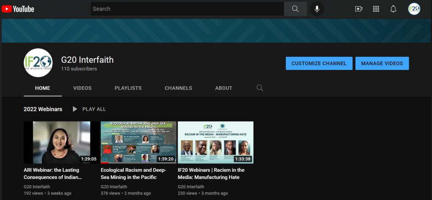This screenshot has width=432, height=200.
Task: Switch to the Channels tab
Action: 178,88
